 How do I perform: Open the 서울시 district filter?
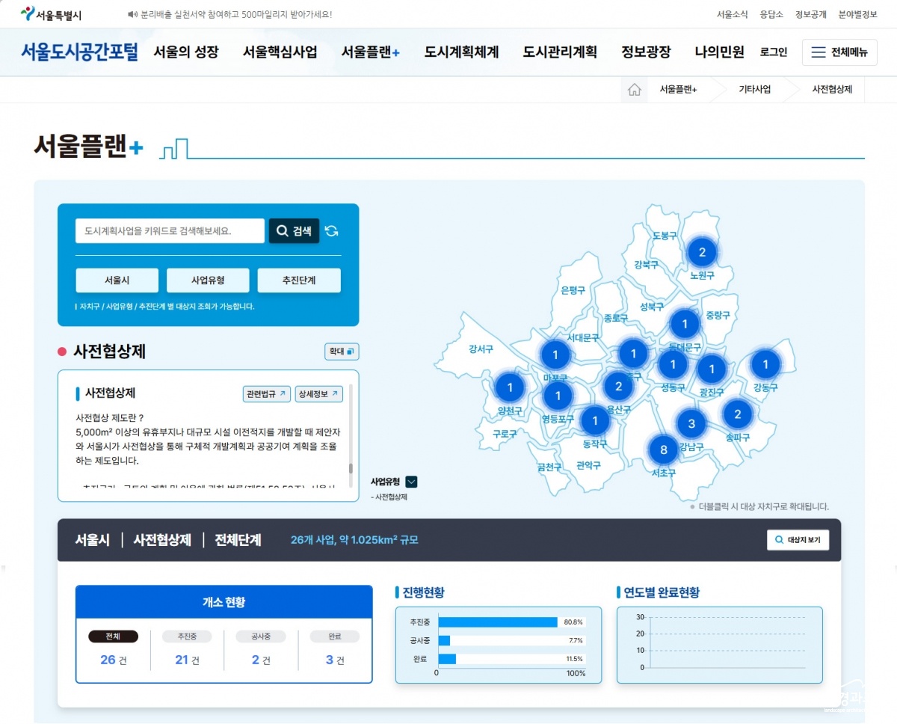(x=117, y=280)
